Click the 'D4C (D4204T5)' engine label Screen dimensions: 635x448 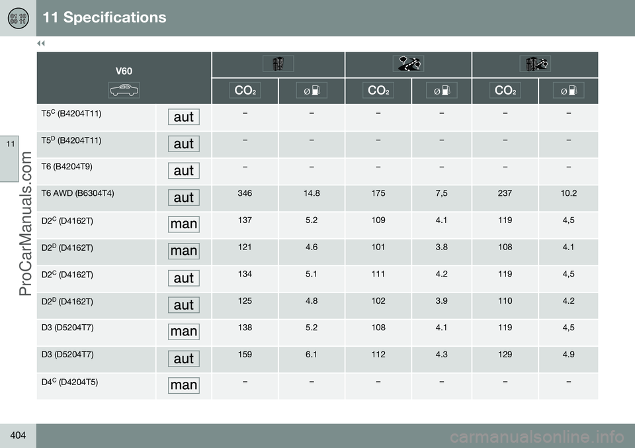click(x=69, y=382)
